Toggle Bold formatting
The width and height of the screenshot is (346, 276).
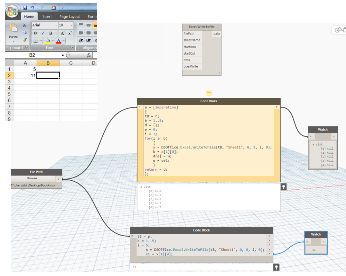36,32
